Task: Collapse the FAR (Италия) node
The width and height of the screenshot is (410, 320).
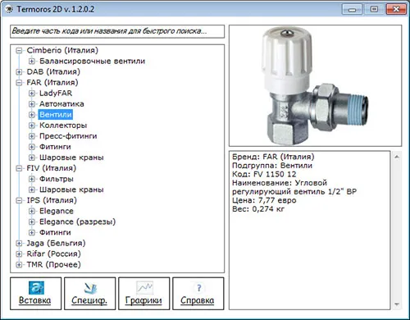Action: 19,83
